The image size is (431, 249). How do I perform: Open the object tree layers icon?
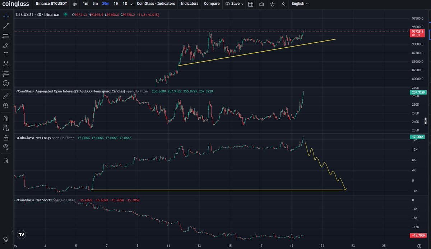coord(6,239)
